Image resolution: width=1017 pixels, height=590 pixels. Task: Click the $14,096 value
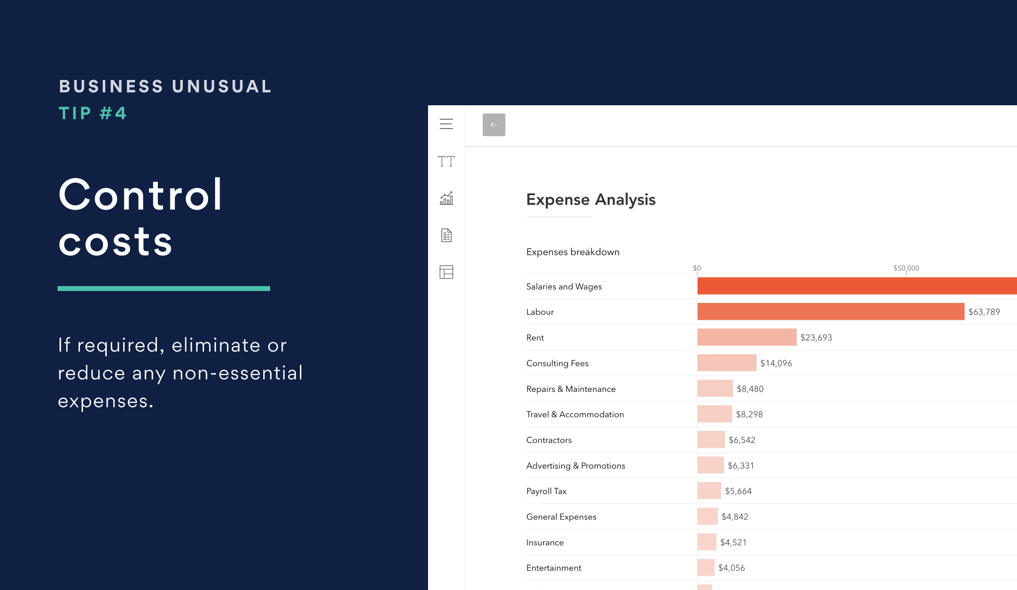click(x=776, y=363)
